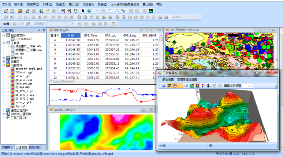This screenshot has width=283, height=157.
Task: Click the GPS_Lat column header
Action: point(110,35)
